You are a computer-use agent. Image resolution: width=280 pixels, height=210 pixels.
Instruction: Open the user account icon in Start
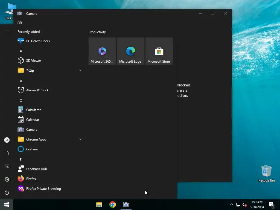tap(7, 140)
